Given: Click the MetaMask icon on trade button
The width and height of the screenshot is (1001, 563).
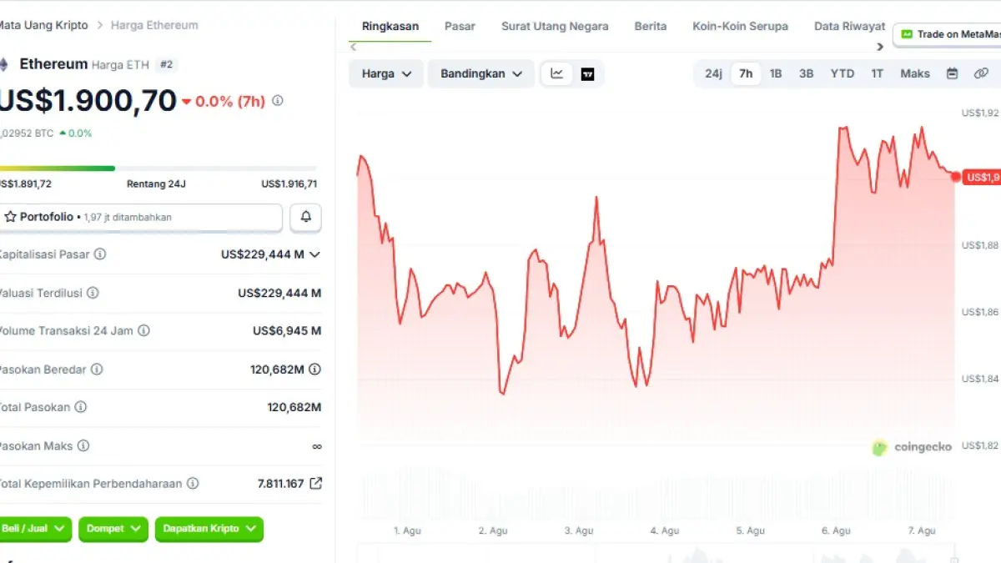Looking at the screenshot, I should 907,34.
